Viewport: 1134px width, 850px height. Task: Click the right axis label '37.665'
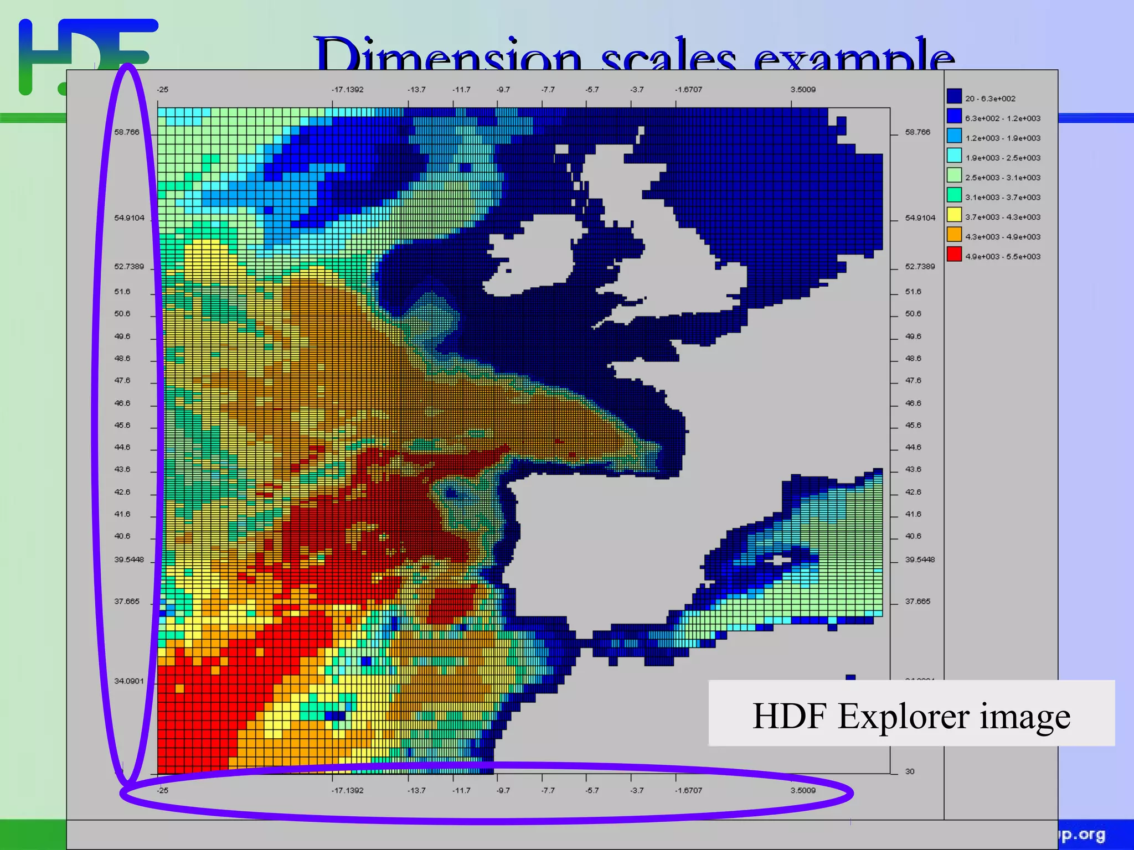(x=917, y=602)
